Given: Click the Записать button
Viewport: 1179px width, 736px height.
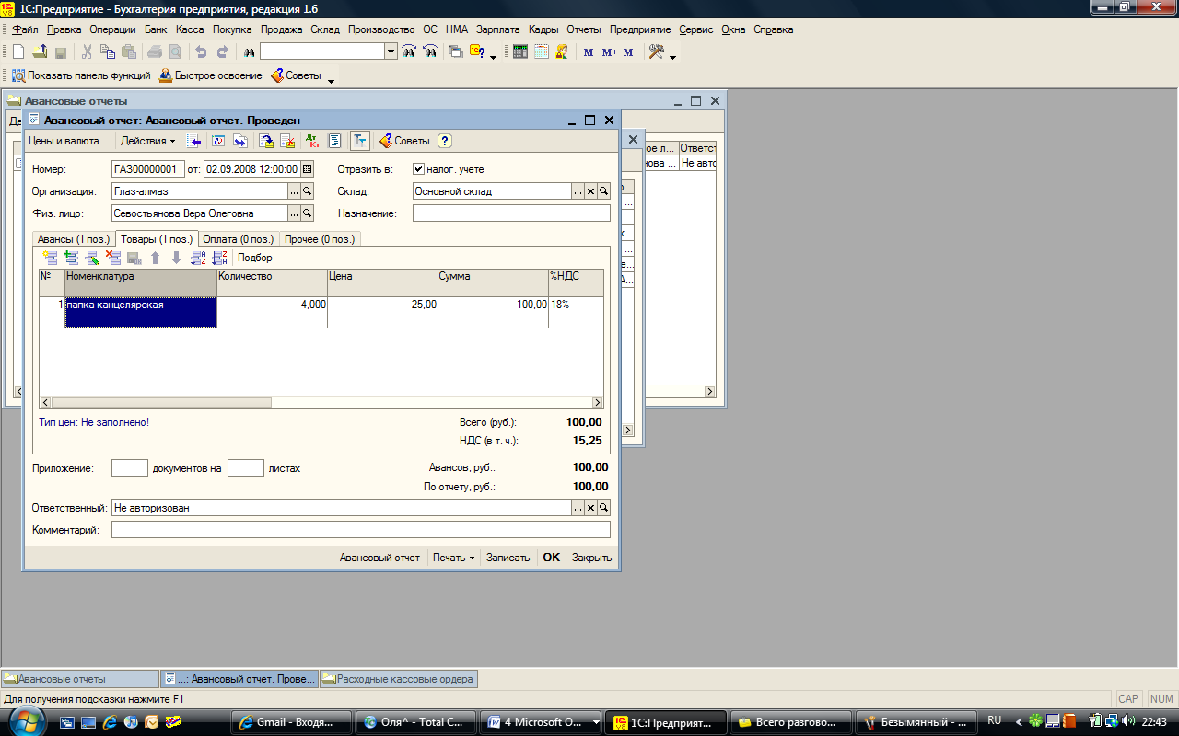Looking at the screenshot, I should click(508, 558).
